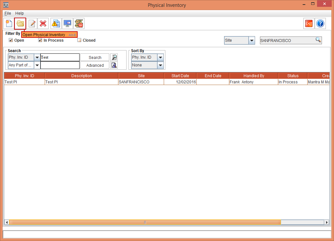
Task: Uncheck the Open filter checkbox
Action: pyautogui.click(x=11, y=40)
